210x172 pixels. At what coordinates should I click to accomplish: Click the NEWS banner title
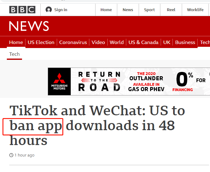pos(29,26)
